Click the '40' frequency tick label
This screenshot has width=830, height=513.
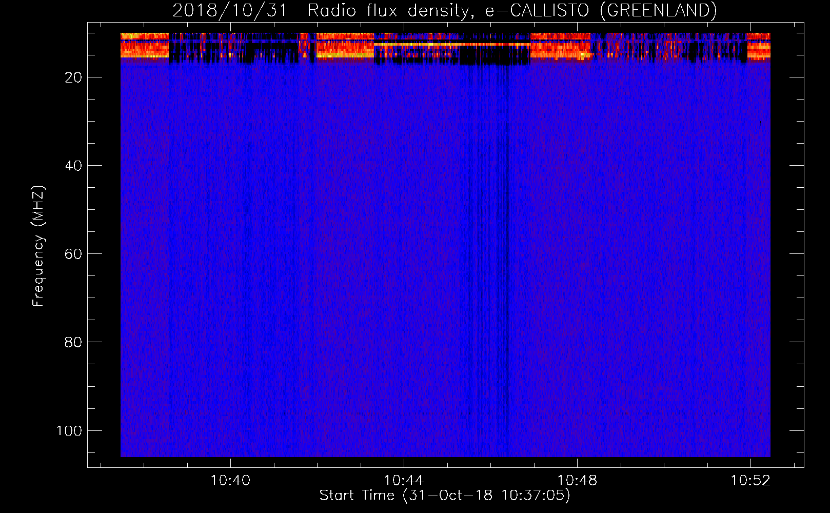tap(73, 166)
